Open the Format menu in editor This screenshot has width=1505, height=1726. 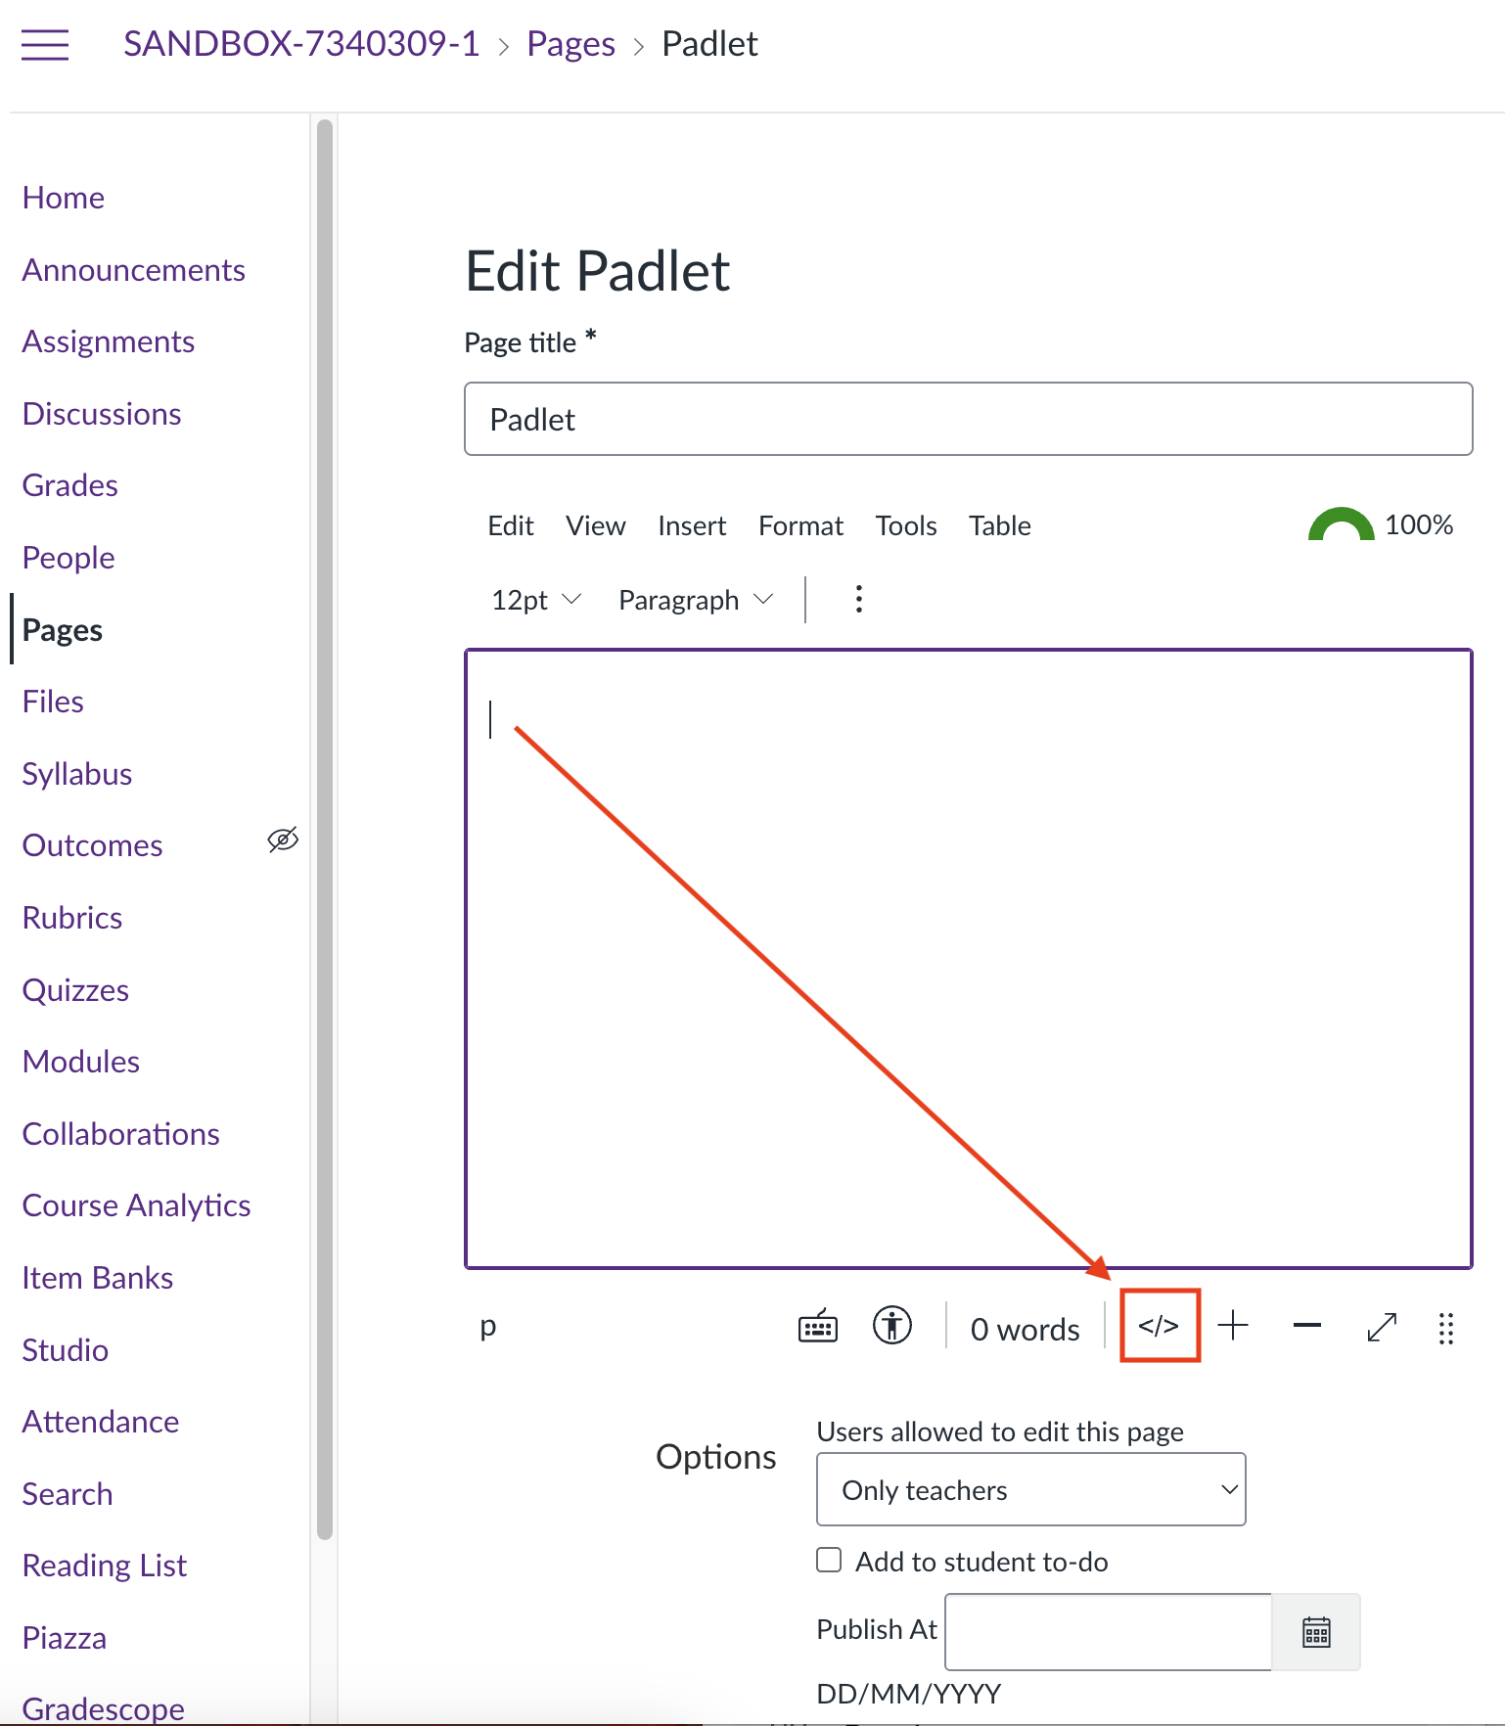tap(799, 526)
